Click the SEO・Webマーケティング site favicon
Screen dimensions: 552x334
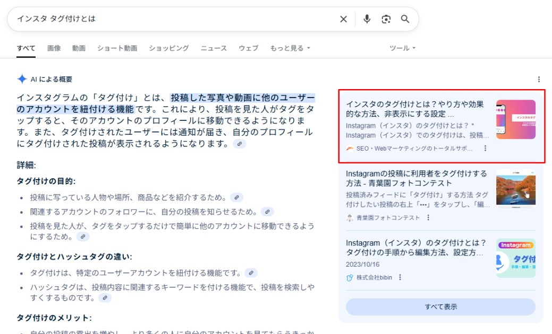[350, 148]
